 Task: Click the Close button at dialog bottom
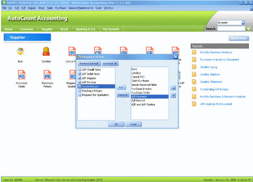134,124
